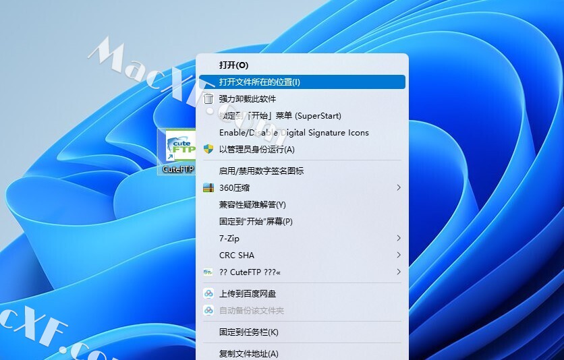Viewport: 564px width, 360px height.
Task: Select 打开文件所在的位置(I)
Action: (302, 82)
